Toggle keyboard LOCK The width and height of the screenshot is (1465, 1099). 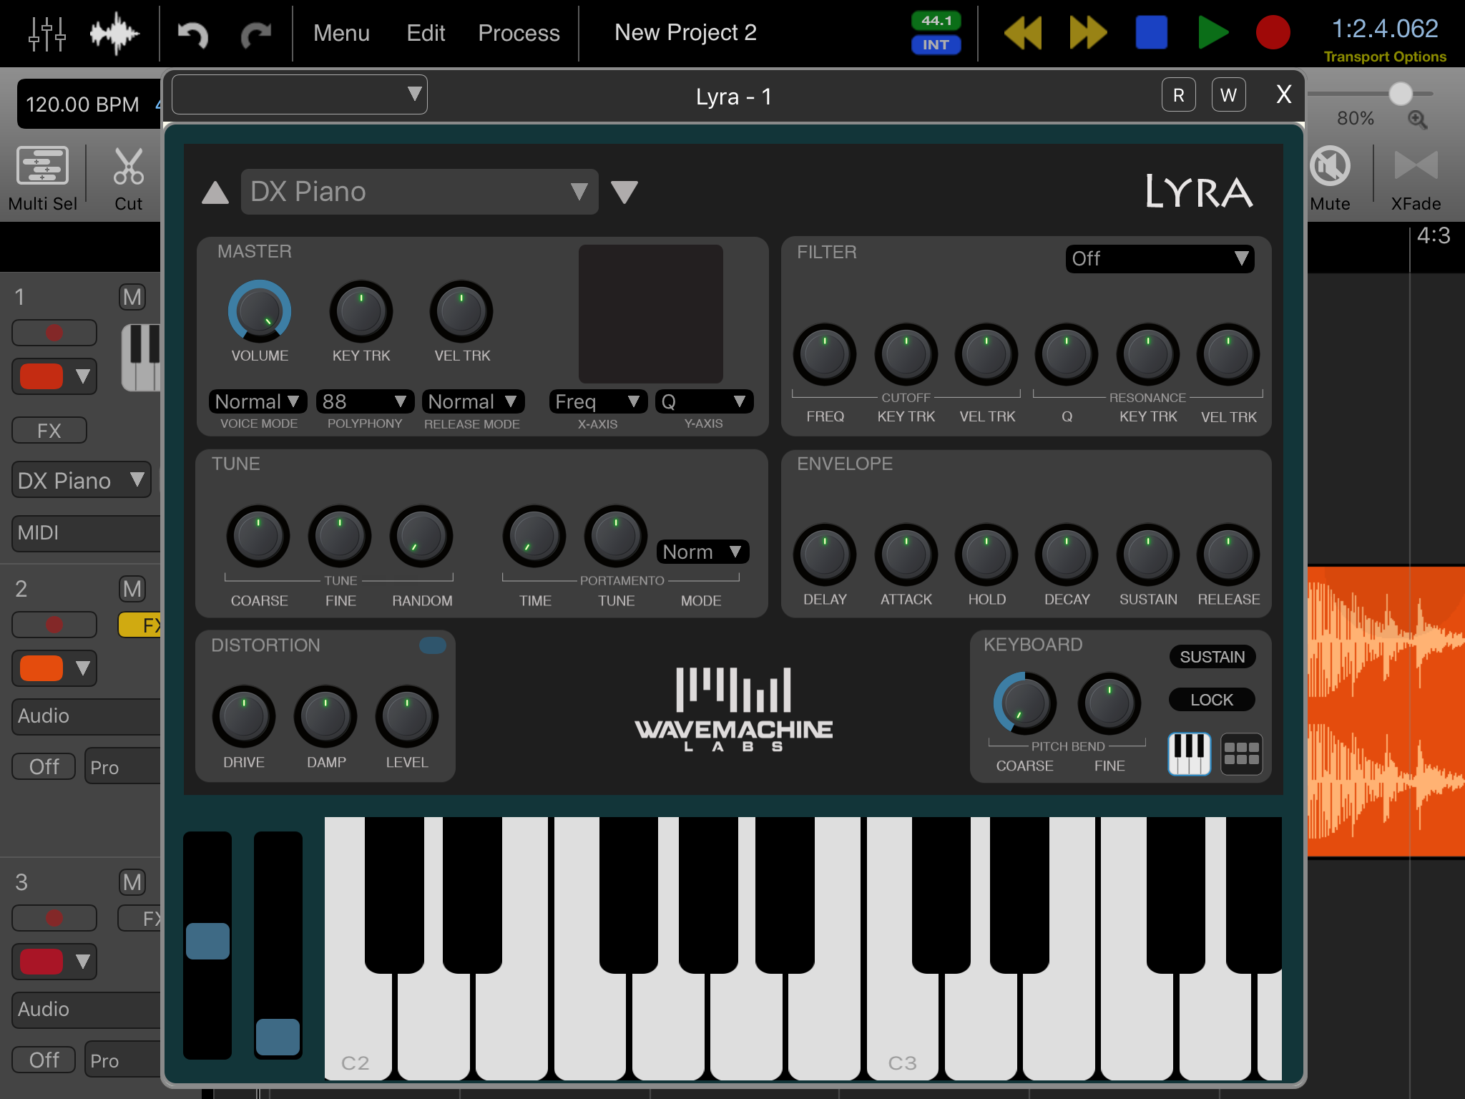click(1212, 700)
